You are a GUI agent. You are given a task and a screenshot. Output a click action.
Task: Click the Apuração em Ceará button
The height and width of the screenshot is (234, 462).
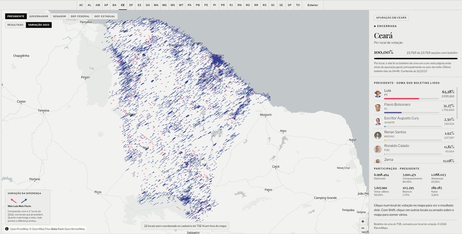(391, 18)
